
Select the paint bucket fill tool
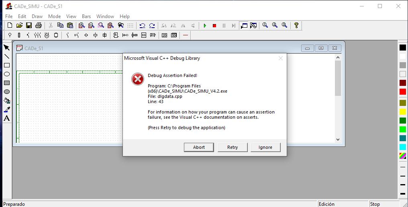(7, 101)
